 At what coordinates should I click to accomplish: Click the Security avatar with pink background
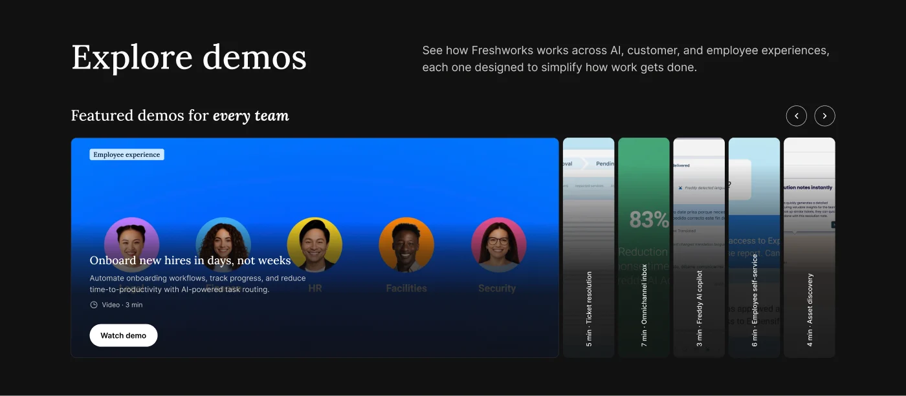coord(498,245)
